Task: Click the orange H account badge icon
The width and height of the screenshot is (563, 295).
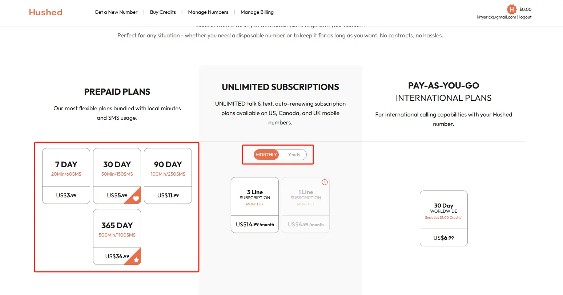Action: [511, 9]
